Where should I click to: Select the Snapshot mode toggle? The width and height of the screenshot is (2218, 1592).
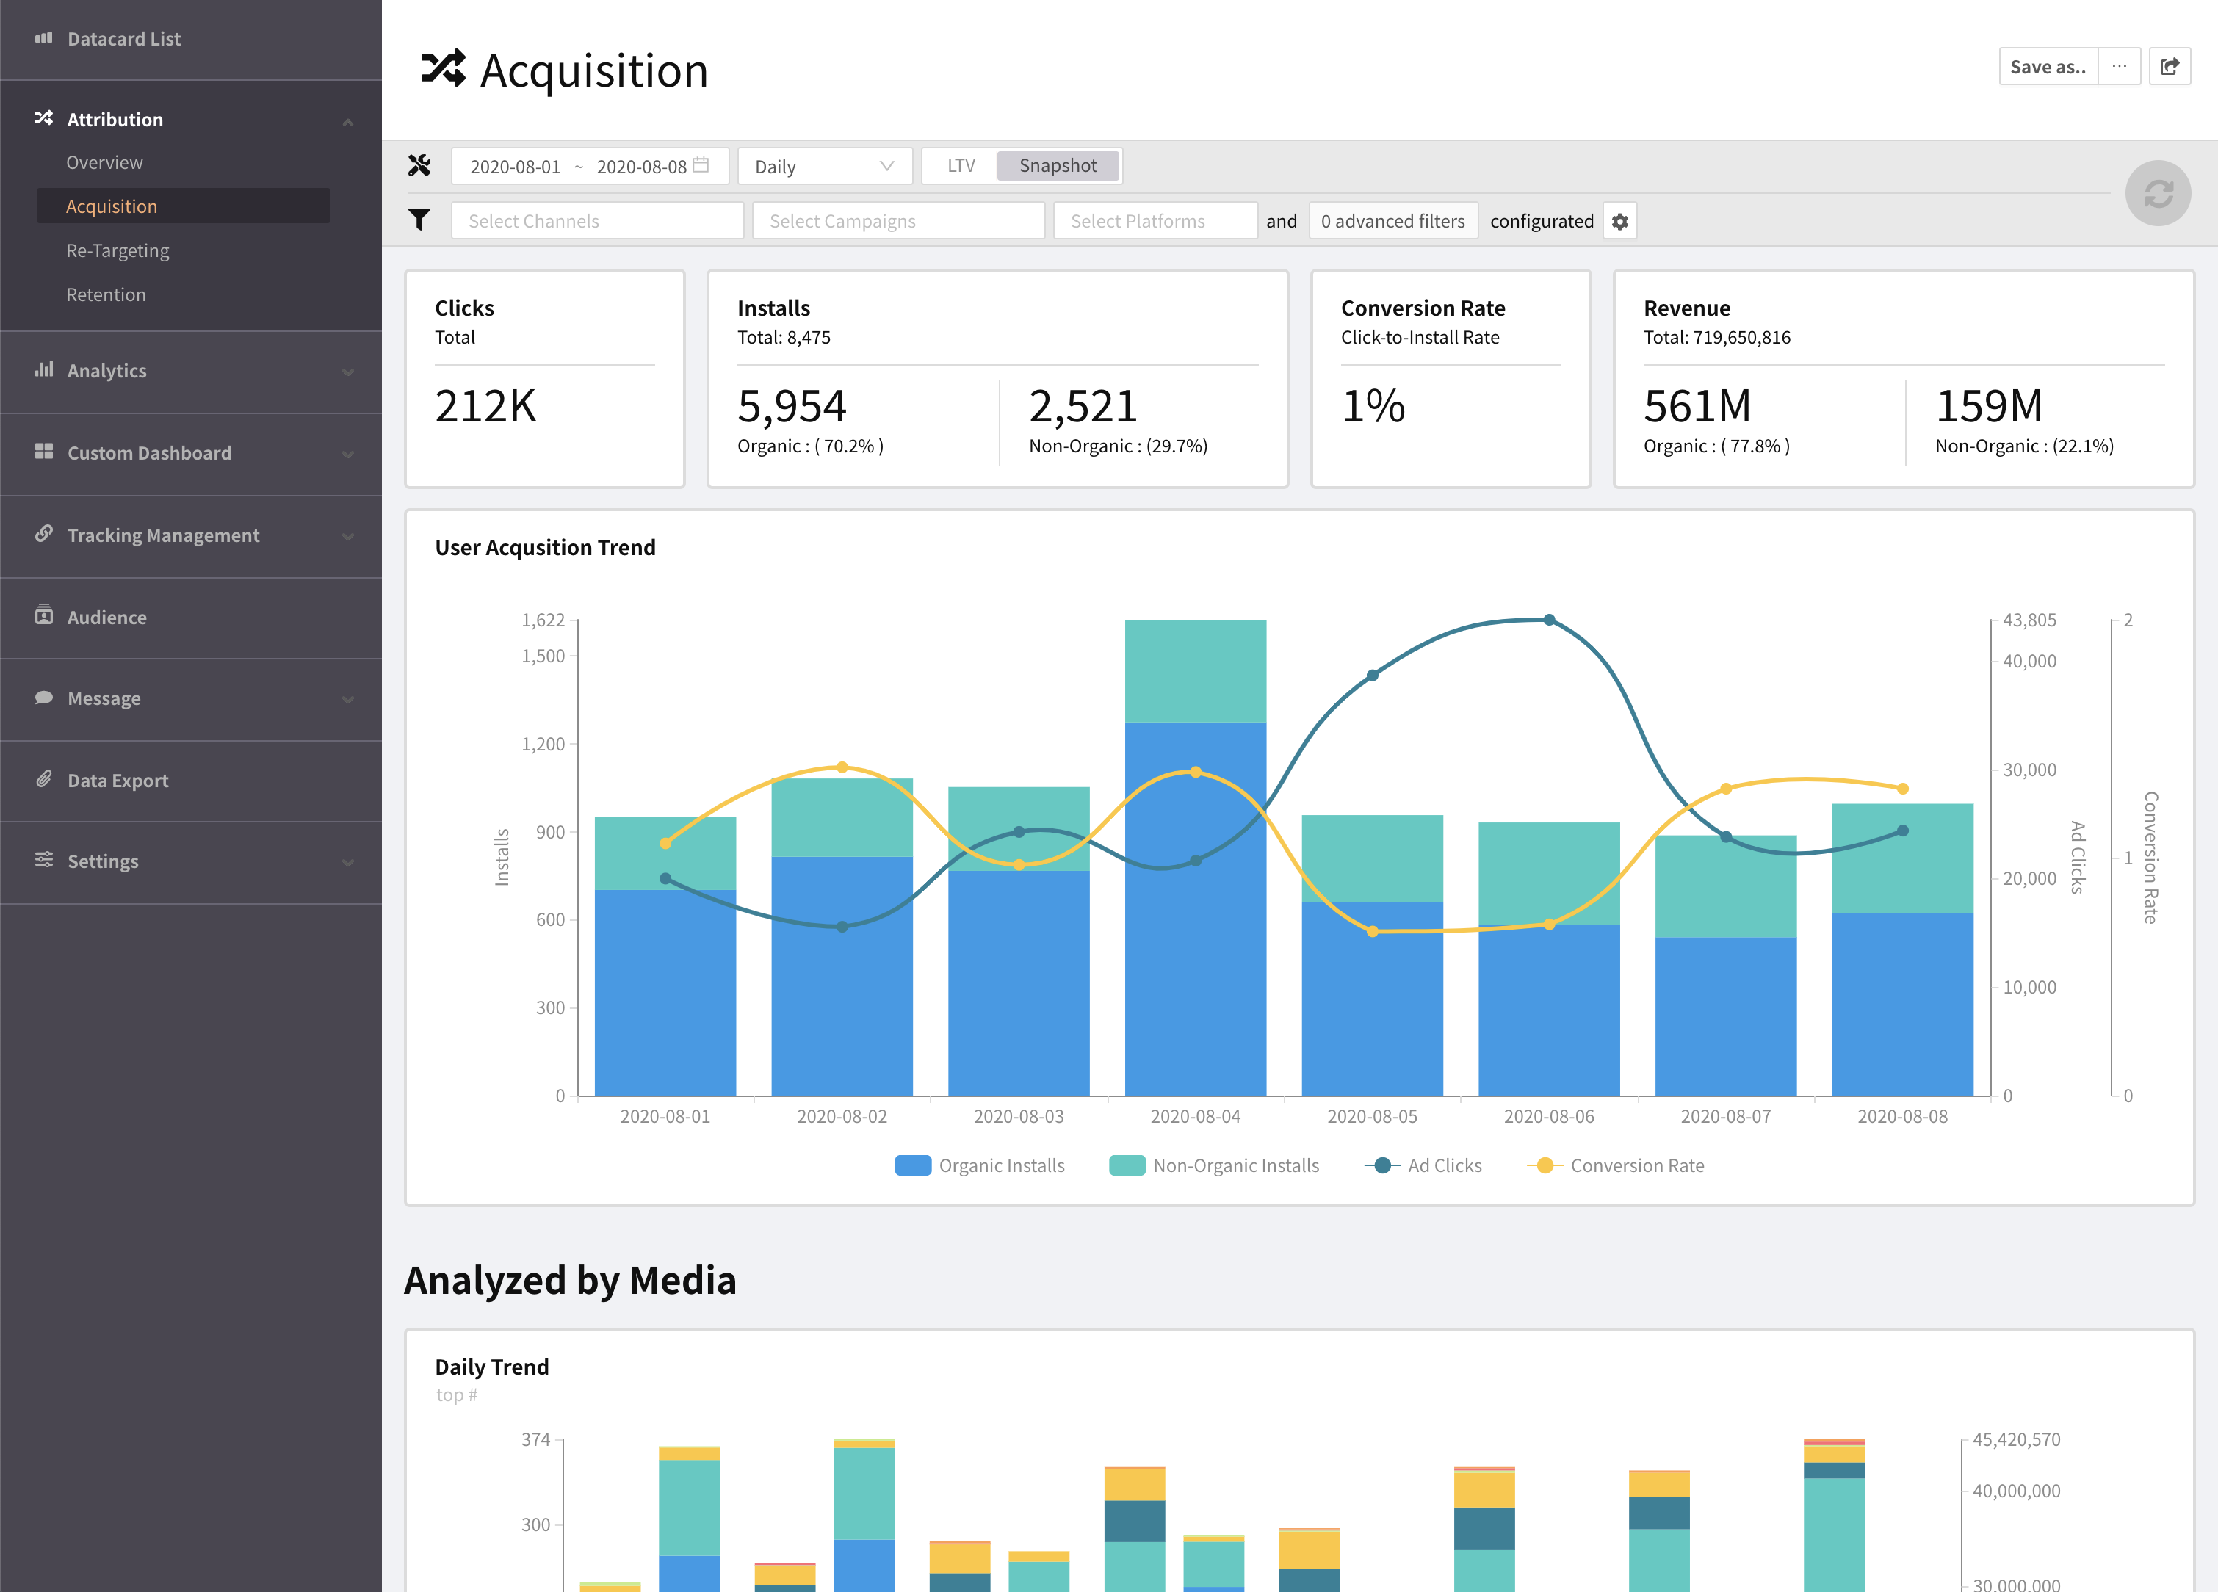(1057, 165)
